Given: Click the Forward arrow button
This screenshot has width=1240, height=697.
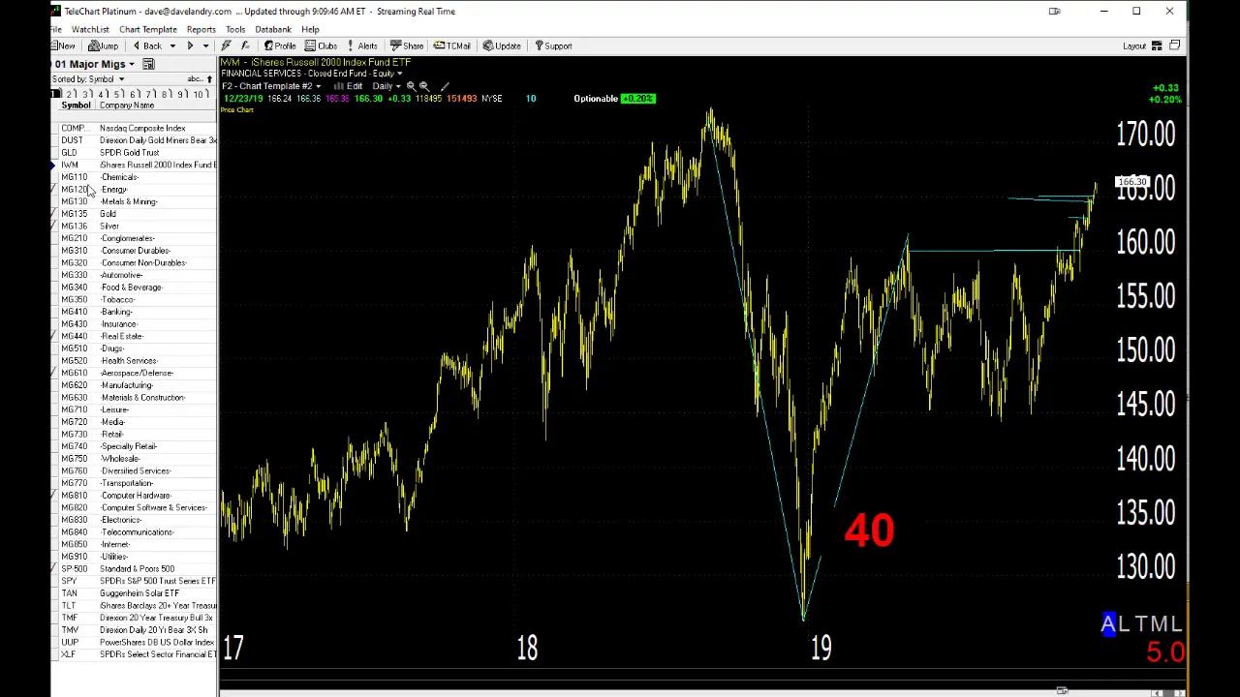Looking at the screenshot, I should [190, 45].
